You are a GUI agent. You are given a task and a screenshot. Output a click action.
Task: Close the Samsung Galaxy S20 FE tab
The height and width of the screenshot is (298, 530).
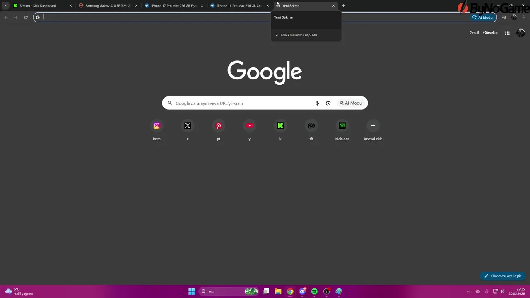pyautogui.click(x=136, y=6)
